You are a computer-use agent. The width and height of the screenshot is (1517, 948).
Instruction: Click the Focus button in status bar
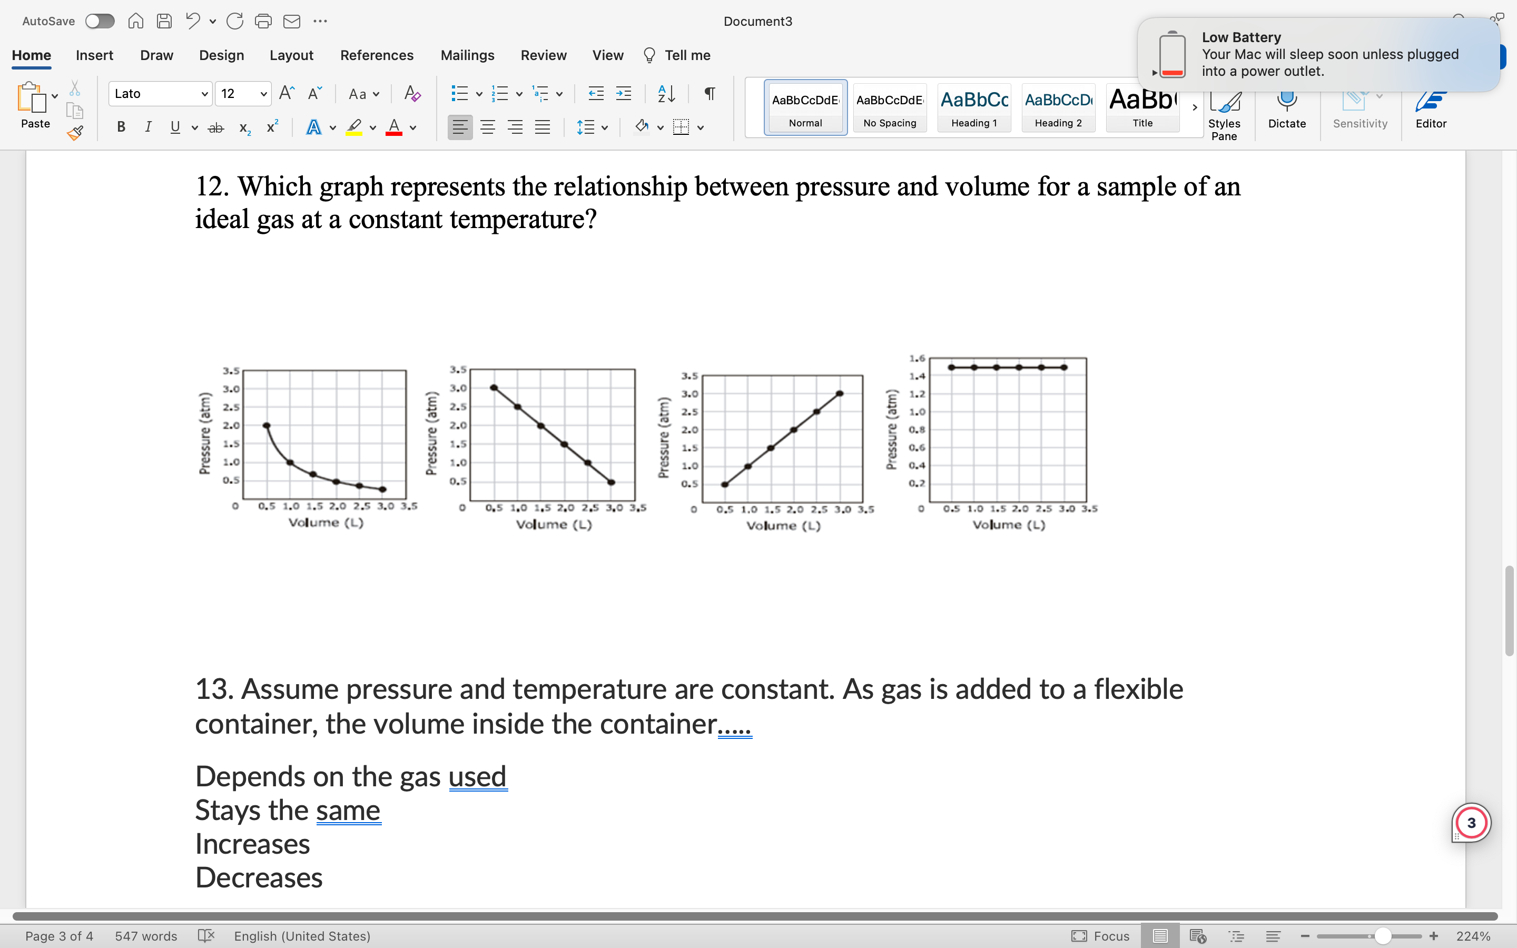click(x=1101, y=936)
